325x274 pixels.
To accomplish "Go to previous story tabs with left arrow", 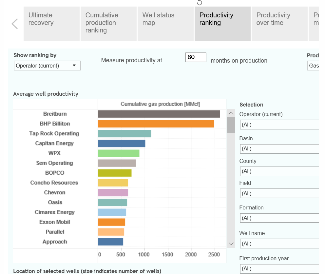I will 15,24.
